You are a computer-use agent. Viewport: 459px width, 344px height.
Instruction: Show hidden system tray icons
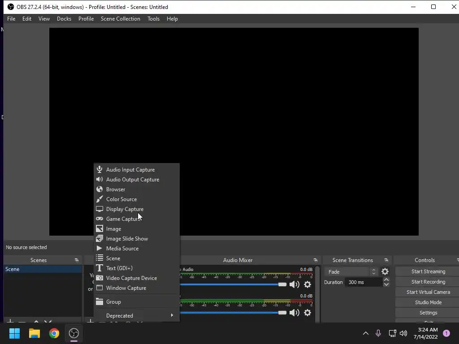366,333
